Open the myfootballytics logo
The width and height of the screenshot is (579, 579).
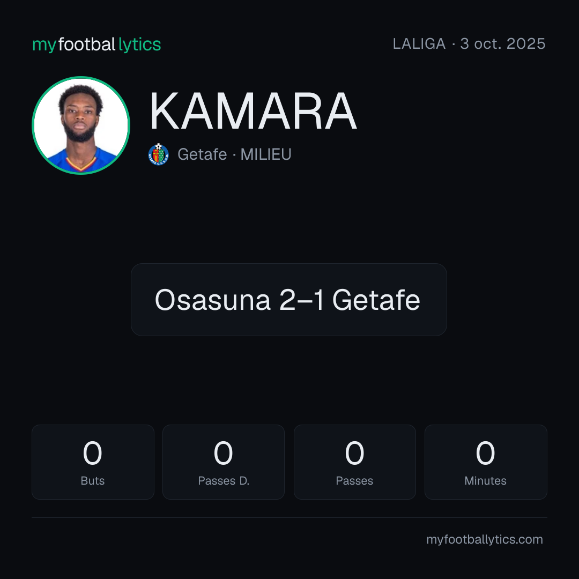click(x=96, y=44)
